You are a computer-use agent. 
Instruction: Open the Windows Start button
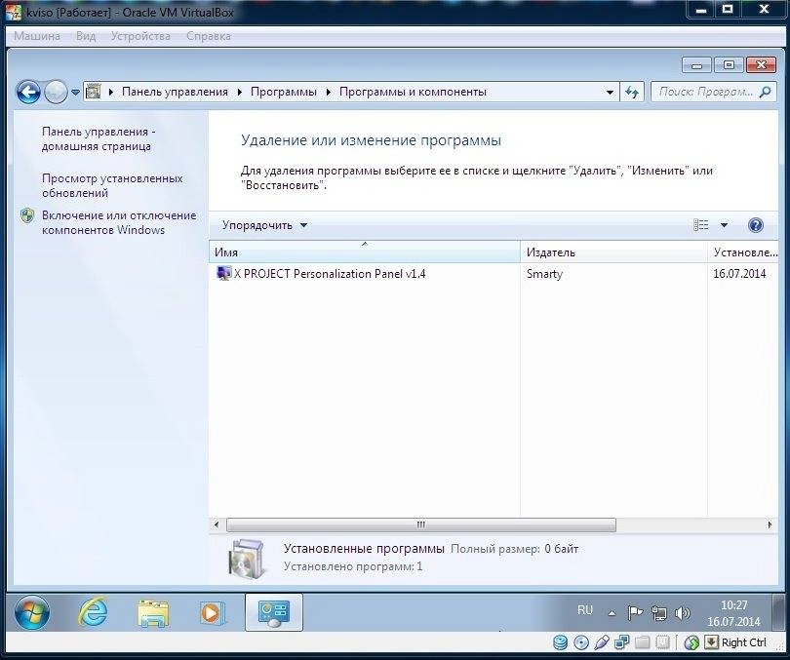click(32, 612)
